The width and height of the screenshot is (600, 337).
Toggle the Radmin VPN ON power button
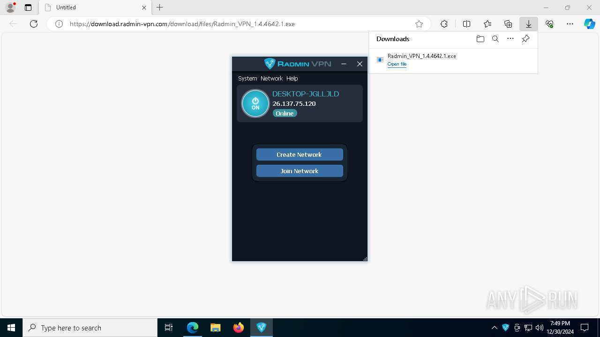[x=255, y=103]
